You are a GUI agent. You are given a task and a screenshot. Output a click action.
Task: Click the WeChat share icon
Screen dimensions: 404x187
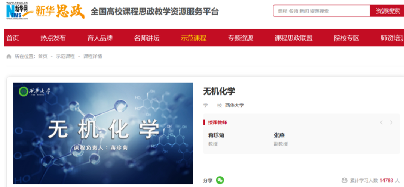220,180
